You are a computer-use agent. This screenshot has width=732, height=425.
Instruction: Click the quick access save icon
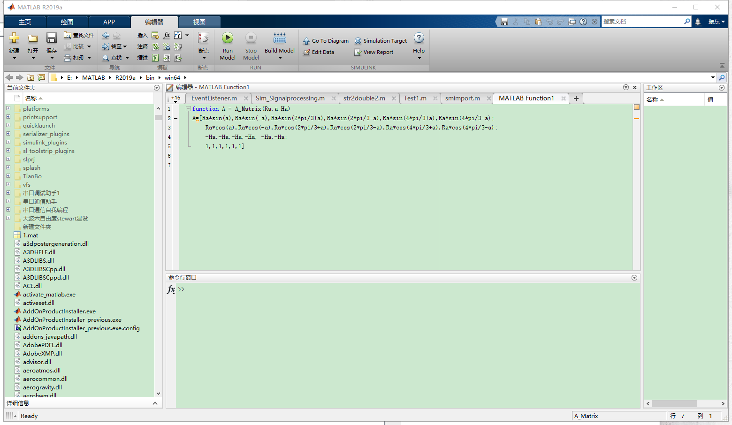504,22
